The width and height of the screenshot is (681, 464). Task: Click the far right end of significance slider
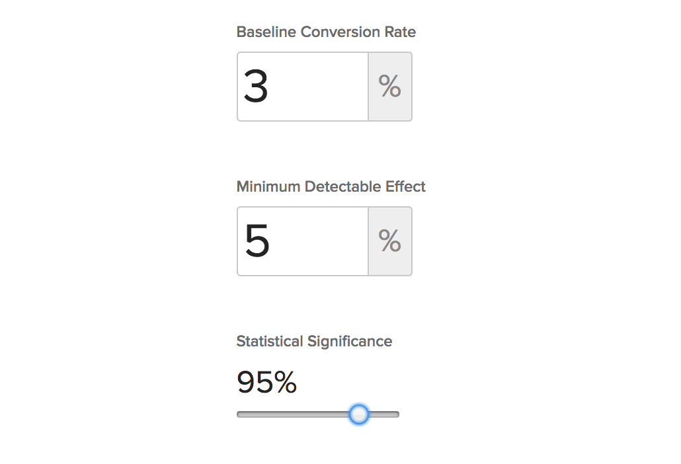397,414
